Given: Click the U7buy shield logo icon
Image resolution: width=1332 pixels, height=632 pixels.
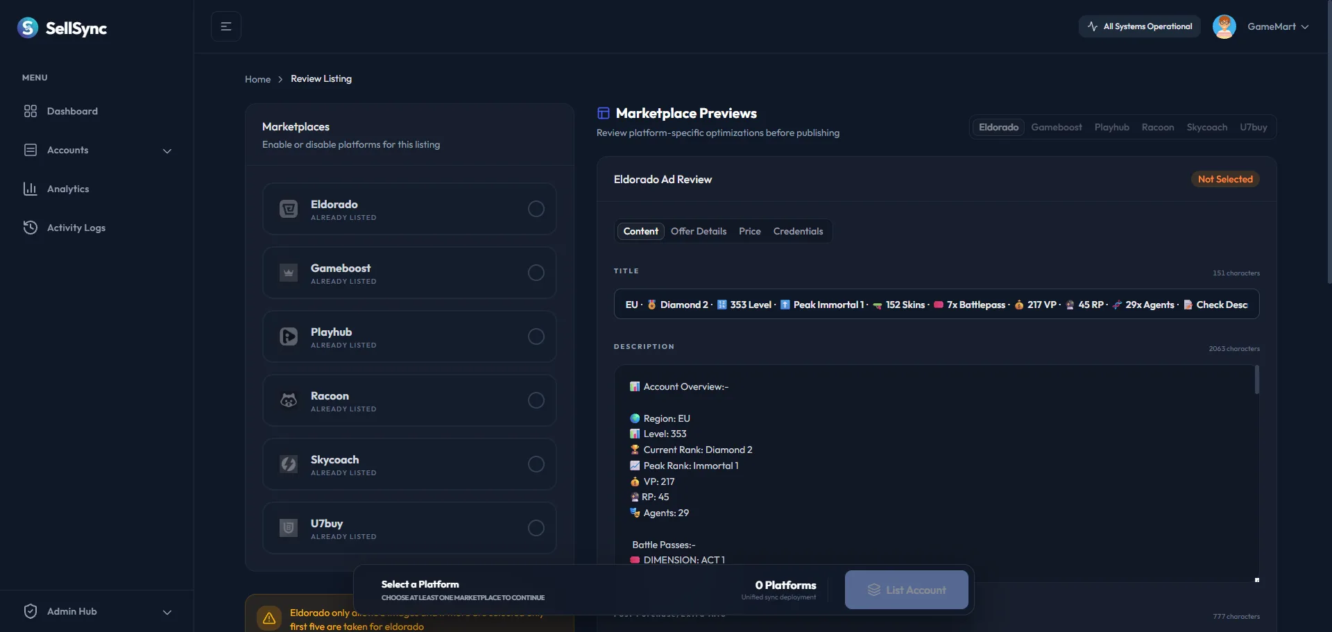Looking at the screenshot, I should [289, 528].
